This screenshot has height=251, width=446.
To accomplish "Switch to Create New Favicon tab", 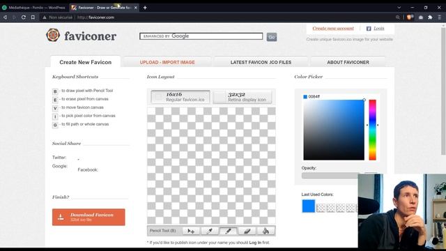I will 85,62.
